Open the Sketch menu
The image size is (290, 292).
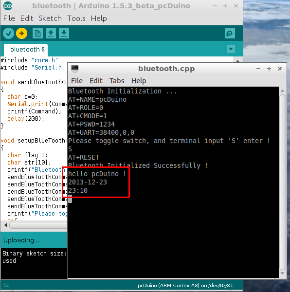point(50,18)
